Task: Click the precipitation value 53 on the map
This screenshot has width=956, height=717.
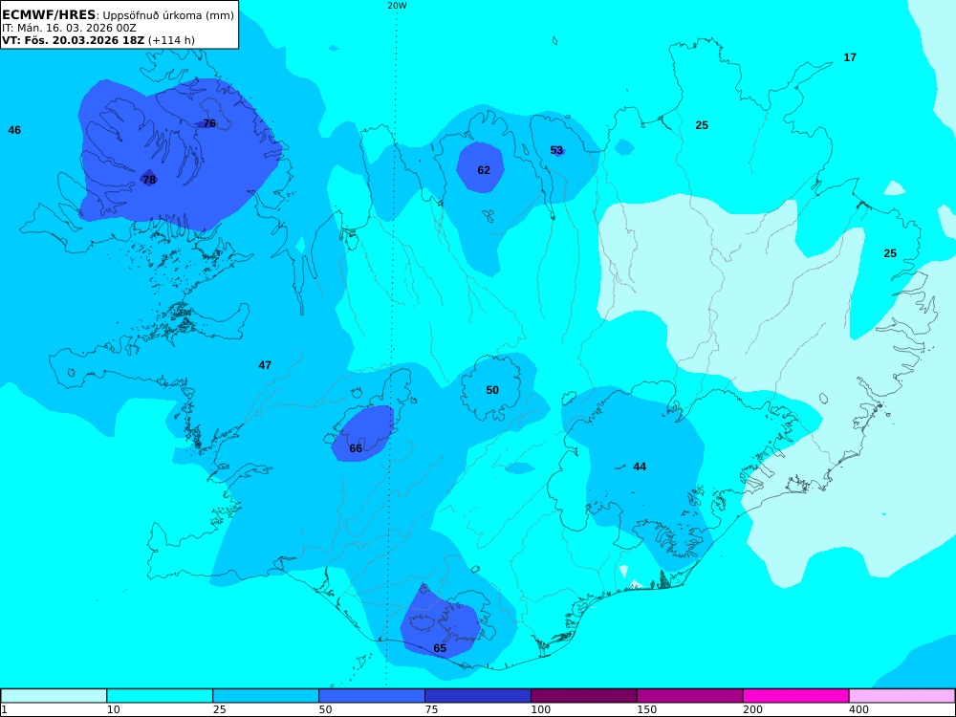Action: 556,150
